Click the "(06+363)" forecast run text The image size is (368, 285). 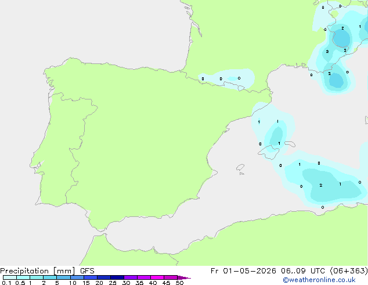click(349, 271)
